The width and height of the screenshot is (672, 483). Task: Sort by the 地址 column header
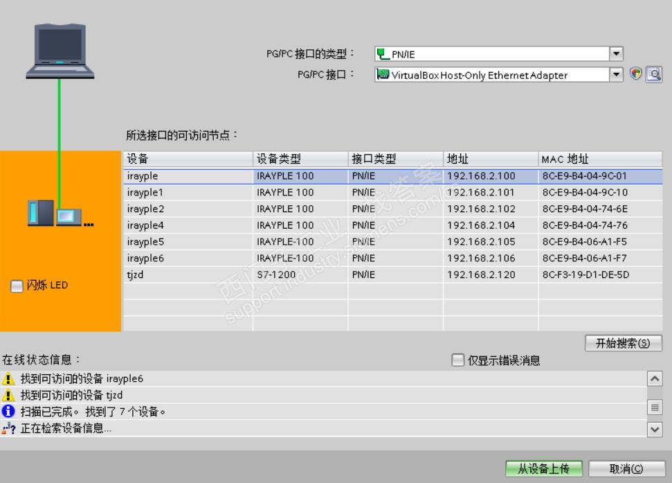(491, 159)
